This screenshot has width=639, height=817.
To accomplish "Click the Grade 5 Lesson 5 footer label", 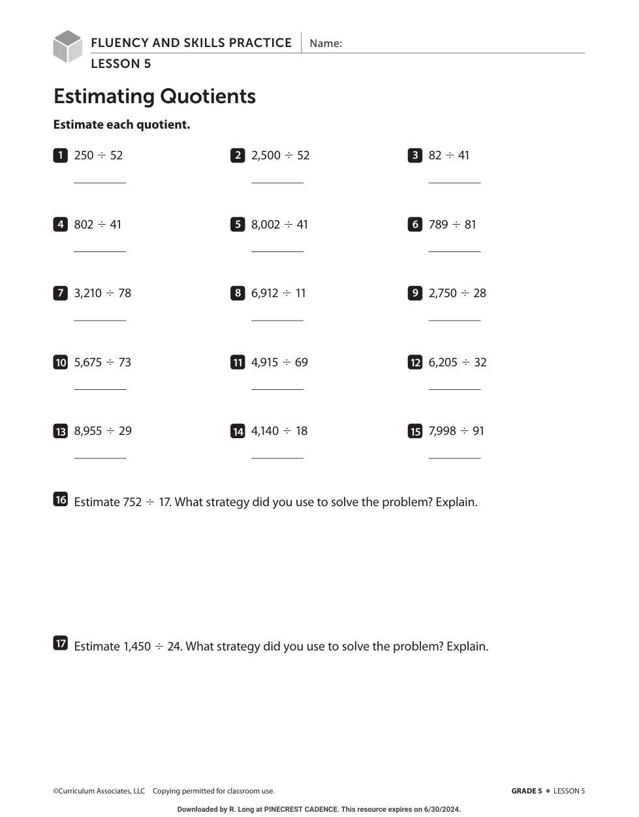I will [x=548, y=791].
